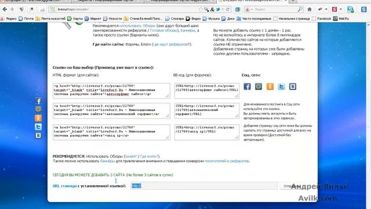The height and width of the screenshot is (209, 371).
Task: Reload the page with the refresh icon
Action: click(228, 9)
